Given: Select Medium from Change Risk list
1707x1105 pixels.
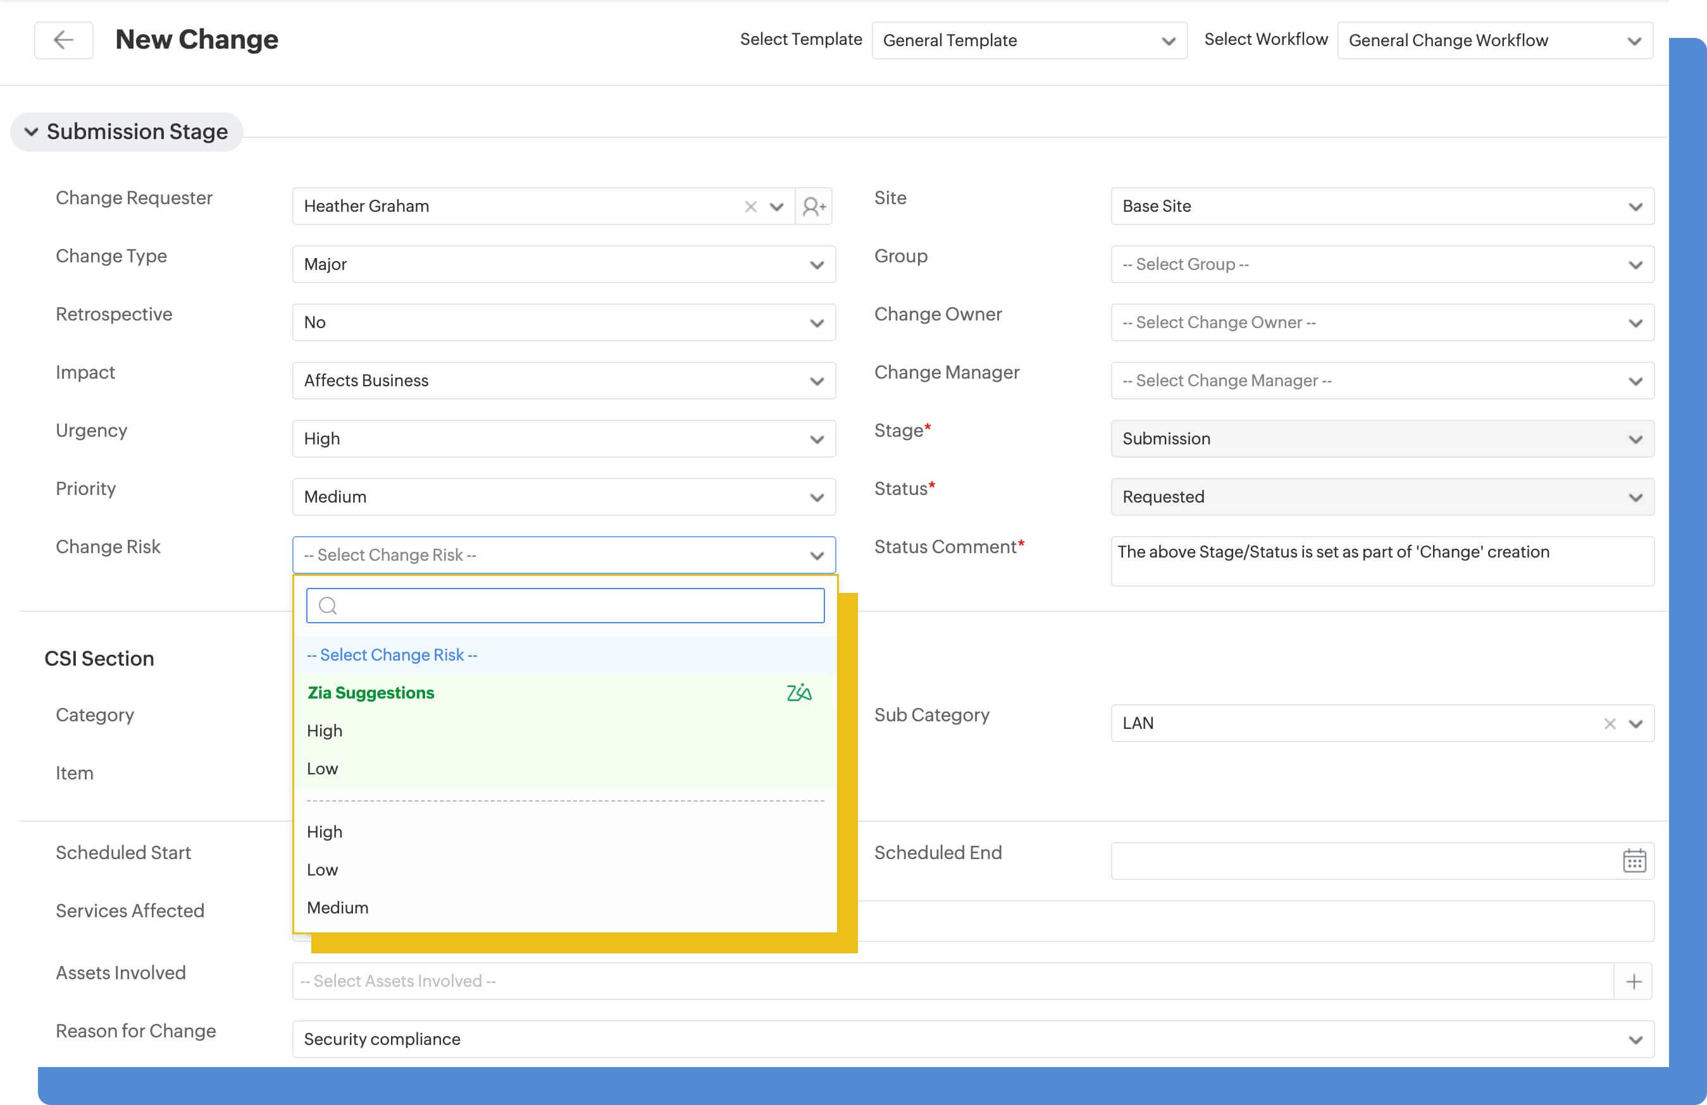Looking at the screenshot, I should point(338,908).
